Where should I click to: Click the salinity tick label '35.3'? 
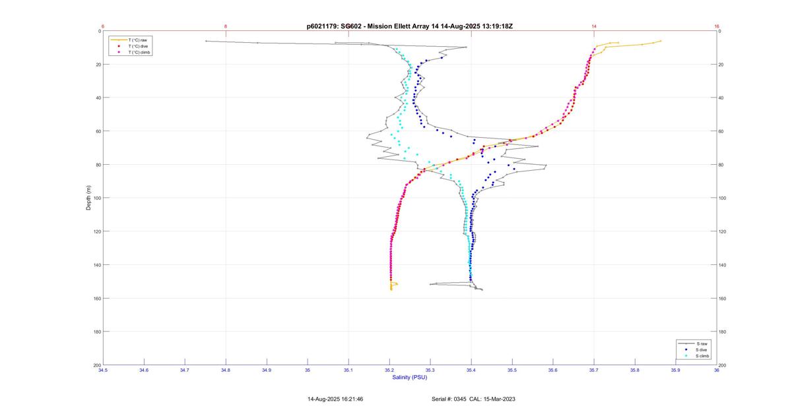(x=430, y=370)
